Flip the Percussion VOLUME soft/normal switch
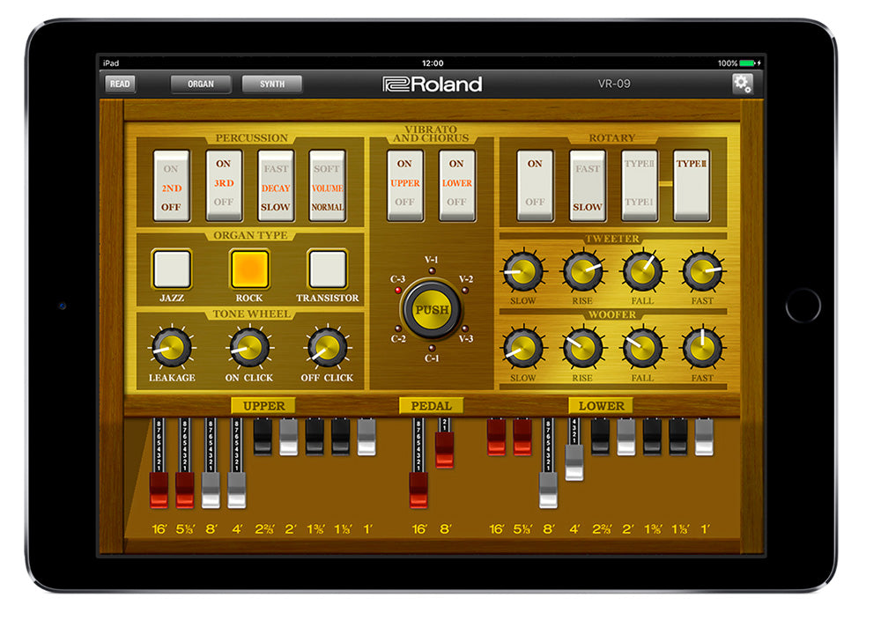881x620 pixels. coord(327,185)
